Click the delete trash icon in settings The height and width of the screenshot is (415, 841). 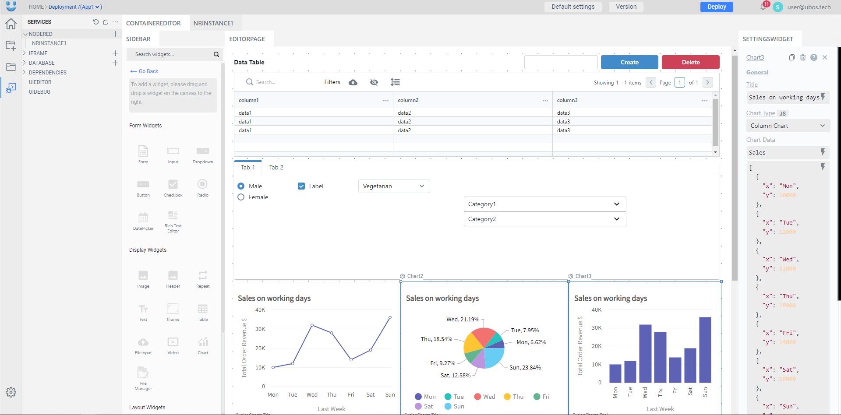(x=803, y=57)
